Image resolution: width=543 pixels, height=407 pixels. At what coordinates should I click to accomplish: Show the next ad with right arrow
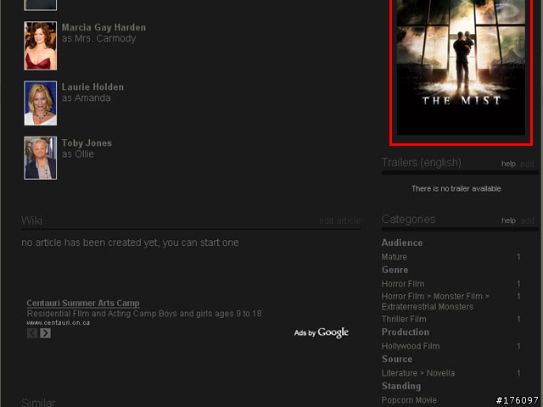click(45, 333)
